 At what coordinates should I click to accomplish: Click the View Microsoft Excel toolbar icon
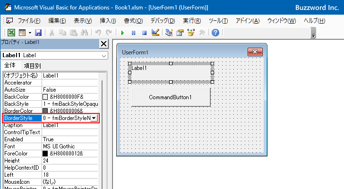click(11, 33)
